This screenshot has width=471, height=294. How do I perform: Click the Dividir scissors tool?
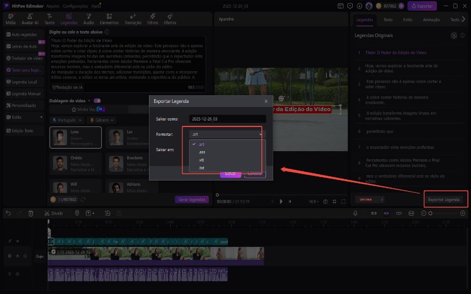pyautogui.click(x=54, y=213)
